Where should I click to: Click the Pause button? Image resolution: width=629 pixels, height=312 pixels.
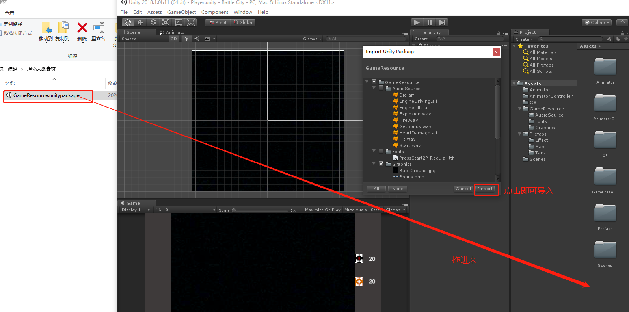point(430,22)
